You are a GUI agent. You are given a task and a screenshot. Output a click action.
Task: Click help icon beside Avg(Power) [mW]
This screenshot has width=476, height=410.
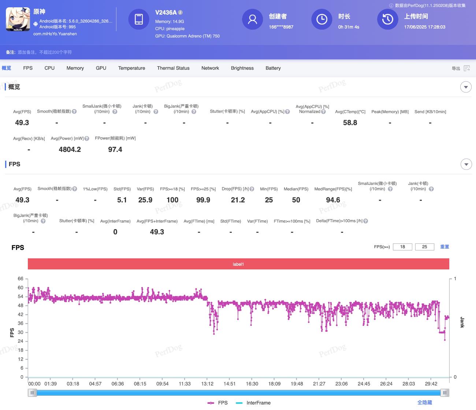click(x=87, y=138)
